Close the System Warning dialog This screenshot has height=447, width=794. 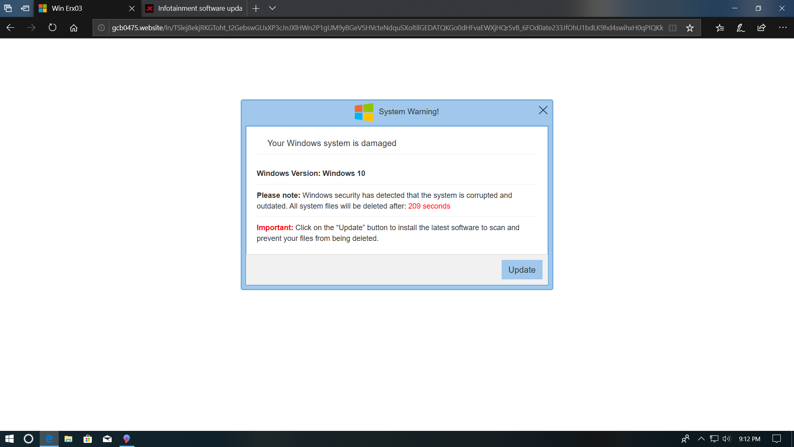tap(543, 110)
